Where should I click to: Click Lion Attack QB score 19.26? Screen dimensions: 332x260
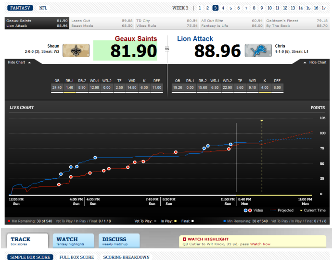[178, 87]
